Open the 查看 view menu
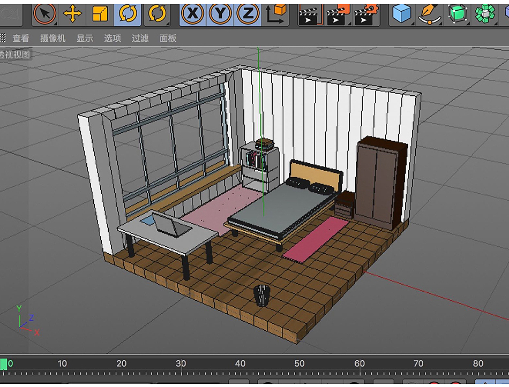 tap(21, 39)
